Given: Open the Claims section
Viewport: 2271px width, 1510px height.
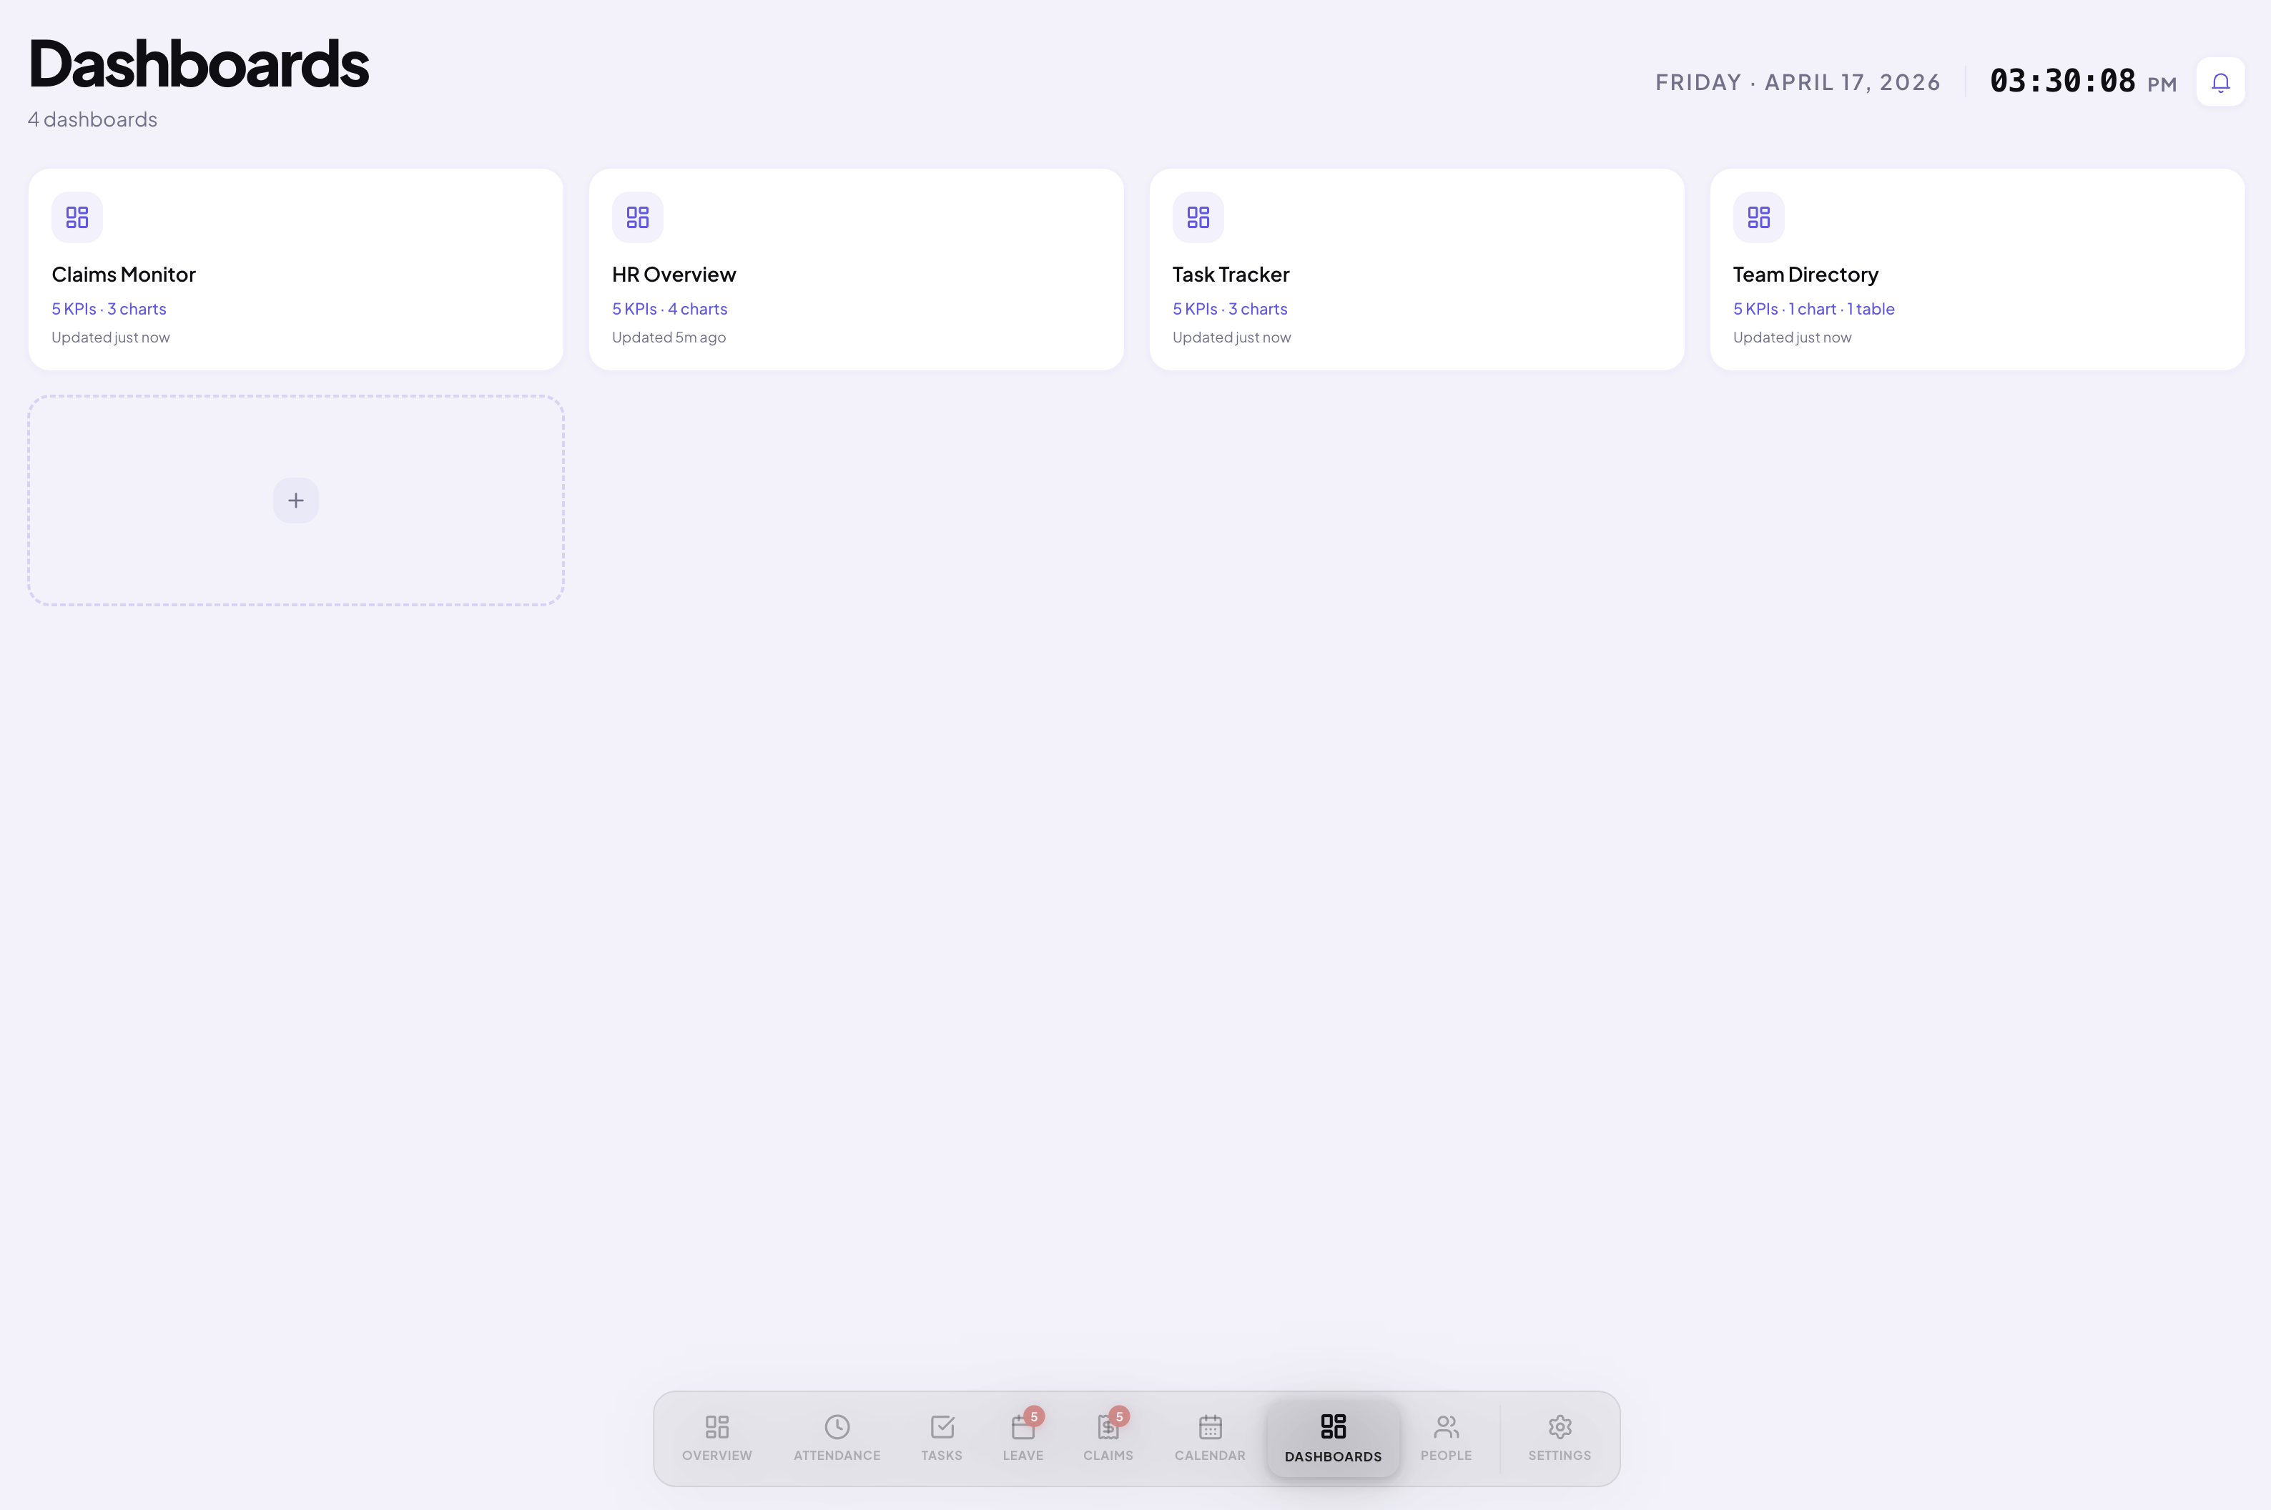Looking at the screenshot, I should (x=1108, y=1438).
